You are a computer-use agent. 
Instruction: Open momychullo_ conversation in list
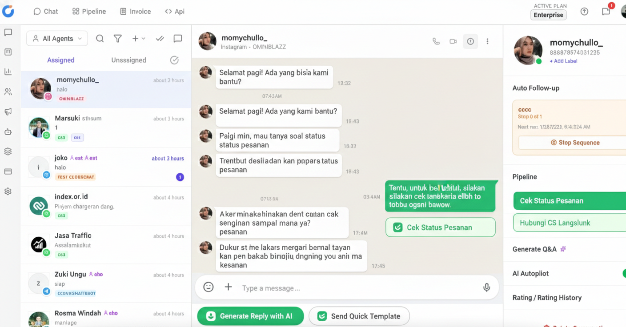[106, 89]
